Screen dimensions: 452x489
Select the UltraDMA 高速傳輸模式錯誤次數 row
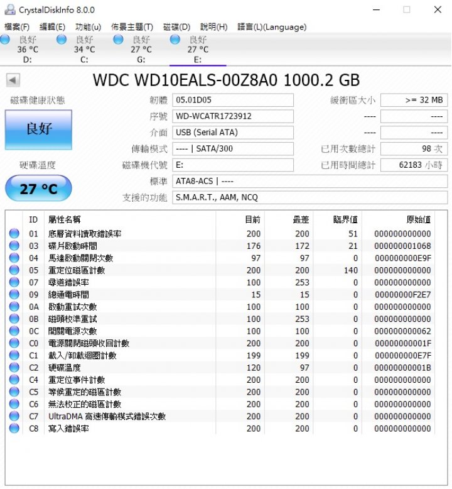click(220, 416)
